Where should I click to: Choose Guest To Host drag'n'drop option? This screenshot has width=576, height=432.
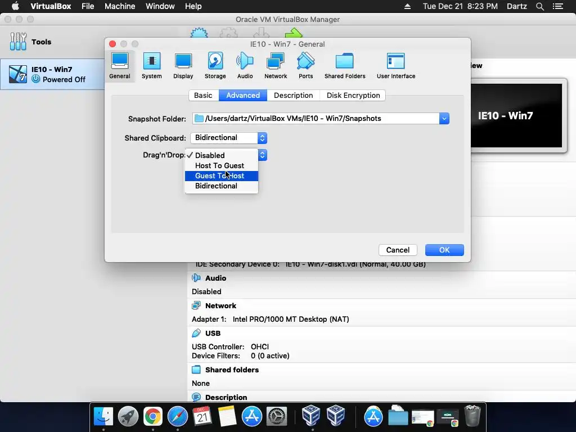pyautogui.click(x=222, y=176)
